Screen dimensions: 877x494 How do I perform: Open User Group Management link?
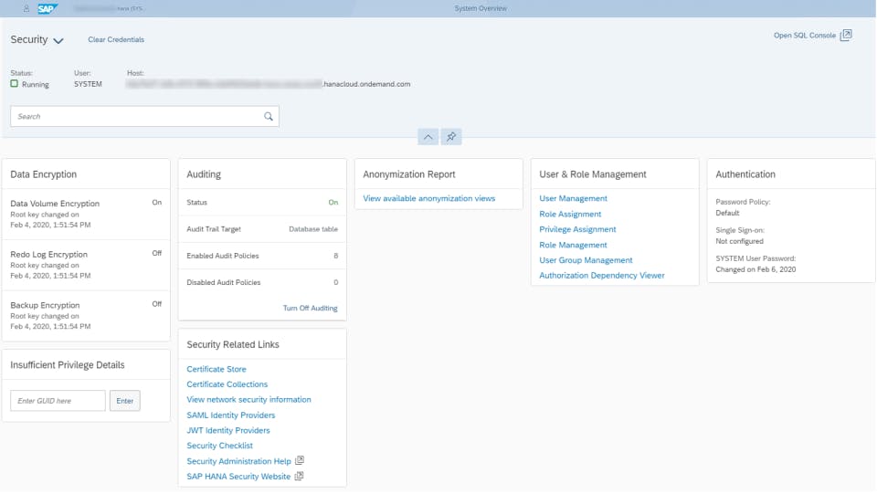coord(586,260)
